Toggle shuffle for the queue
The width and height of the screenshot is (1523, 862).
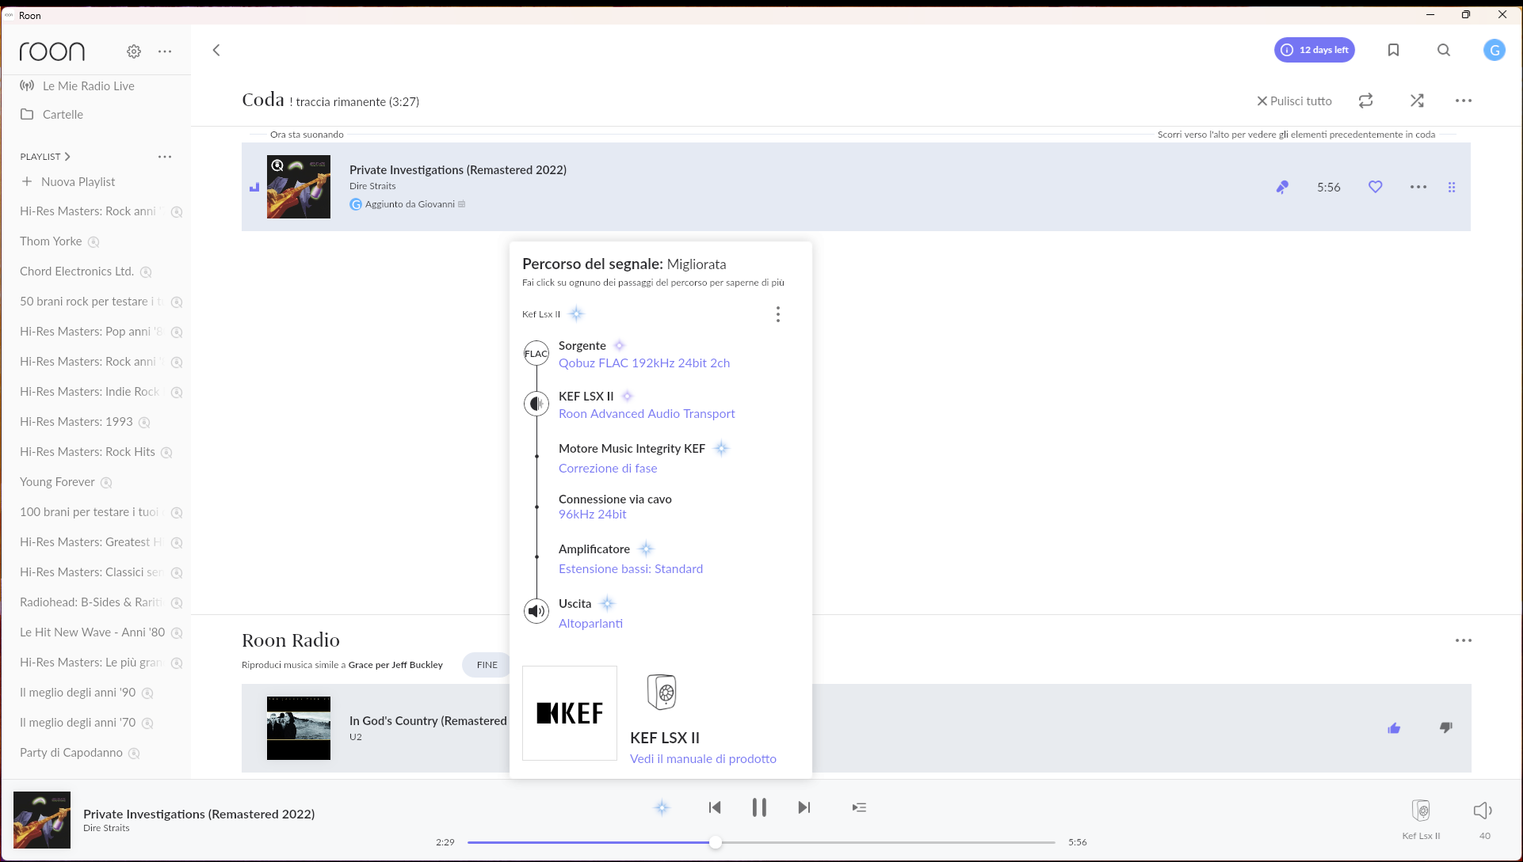(x=1417, y=101)
